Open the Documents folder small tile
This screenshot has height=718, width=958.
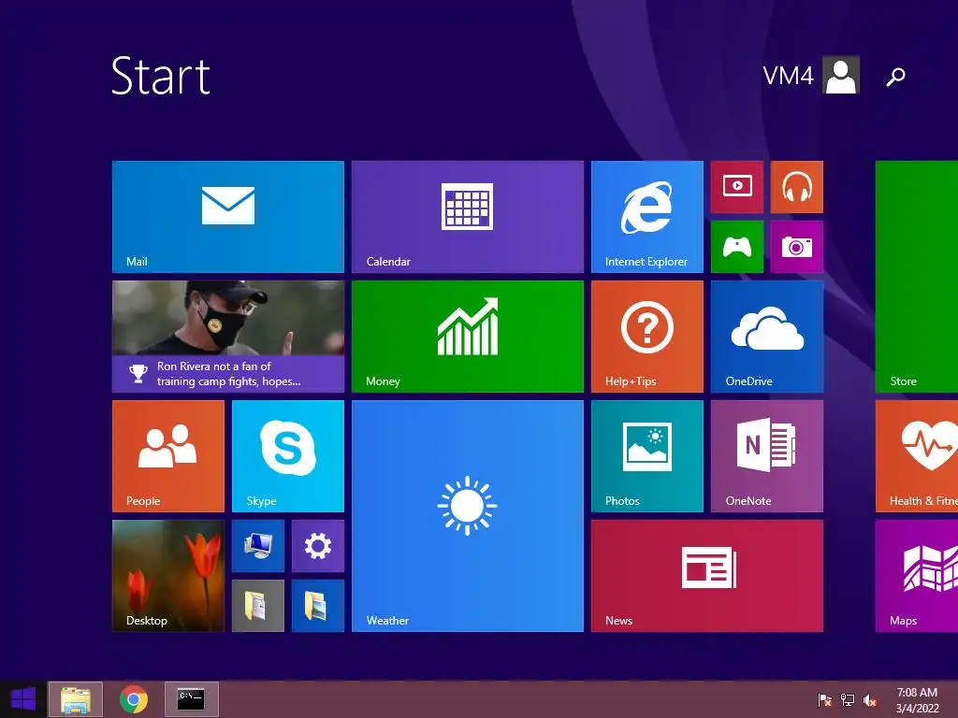(258, 606)
